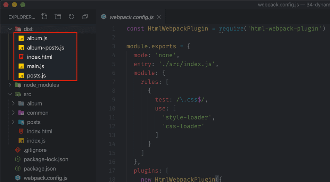
Task: Open the .gitignore file
Action: pyautogui.click(x=35, y=150)
